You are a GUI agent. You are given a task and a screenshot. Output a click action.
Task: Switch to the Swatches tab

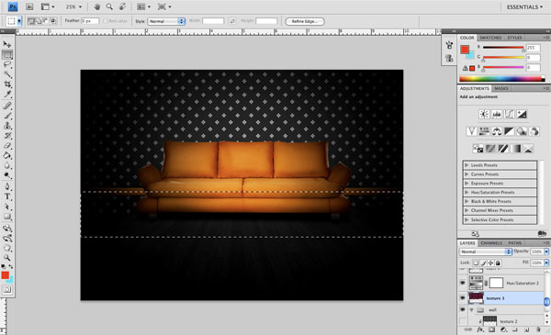490,38
